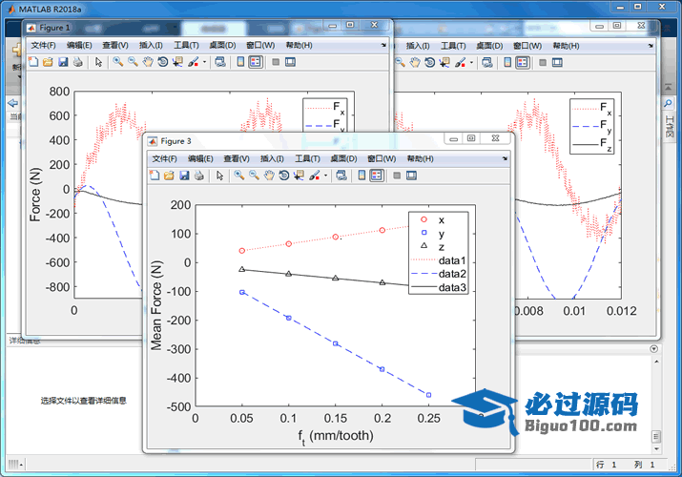Open 文件(F) menu in Figure 1
Image resolution: width=682 pixels, height=477 pixels.
(x=44, y=45)
